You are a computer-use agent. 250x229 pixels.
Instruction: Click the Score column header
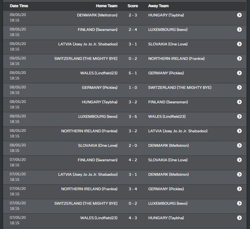(133, 6)
